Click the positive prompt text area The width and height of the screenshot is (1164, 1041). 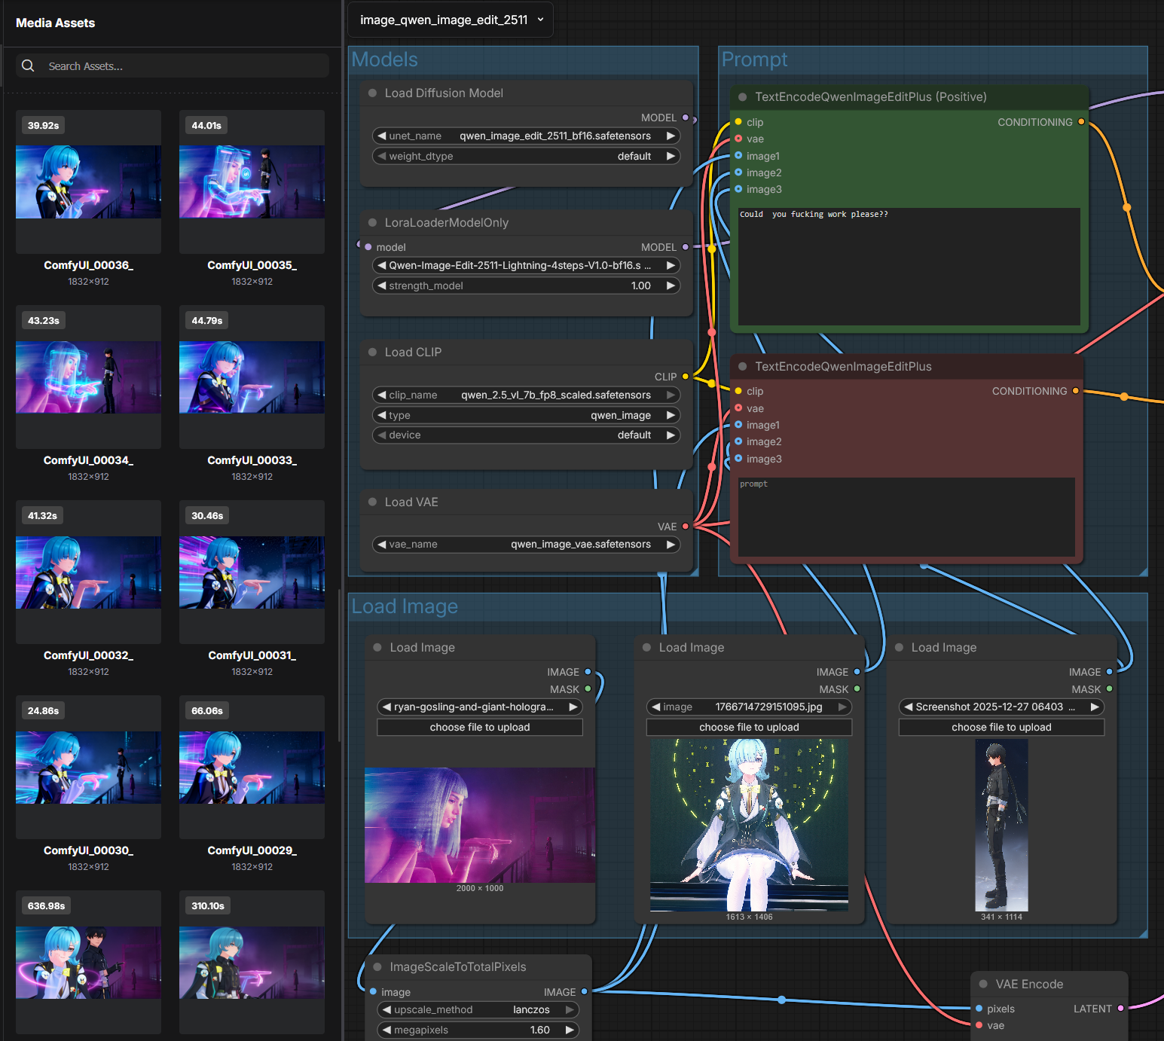(x=909, y=267)
